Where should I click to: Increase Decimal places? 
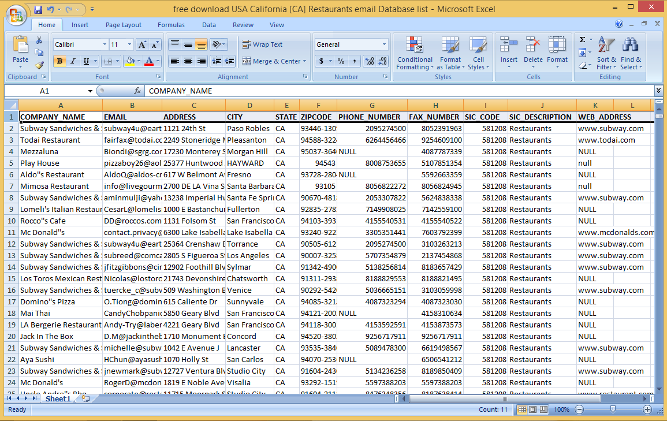coord(370,61)
